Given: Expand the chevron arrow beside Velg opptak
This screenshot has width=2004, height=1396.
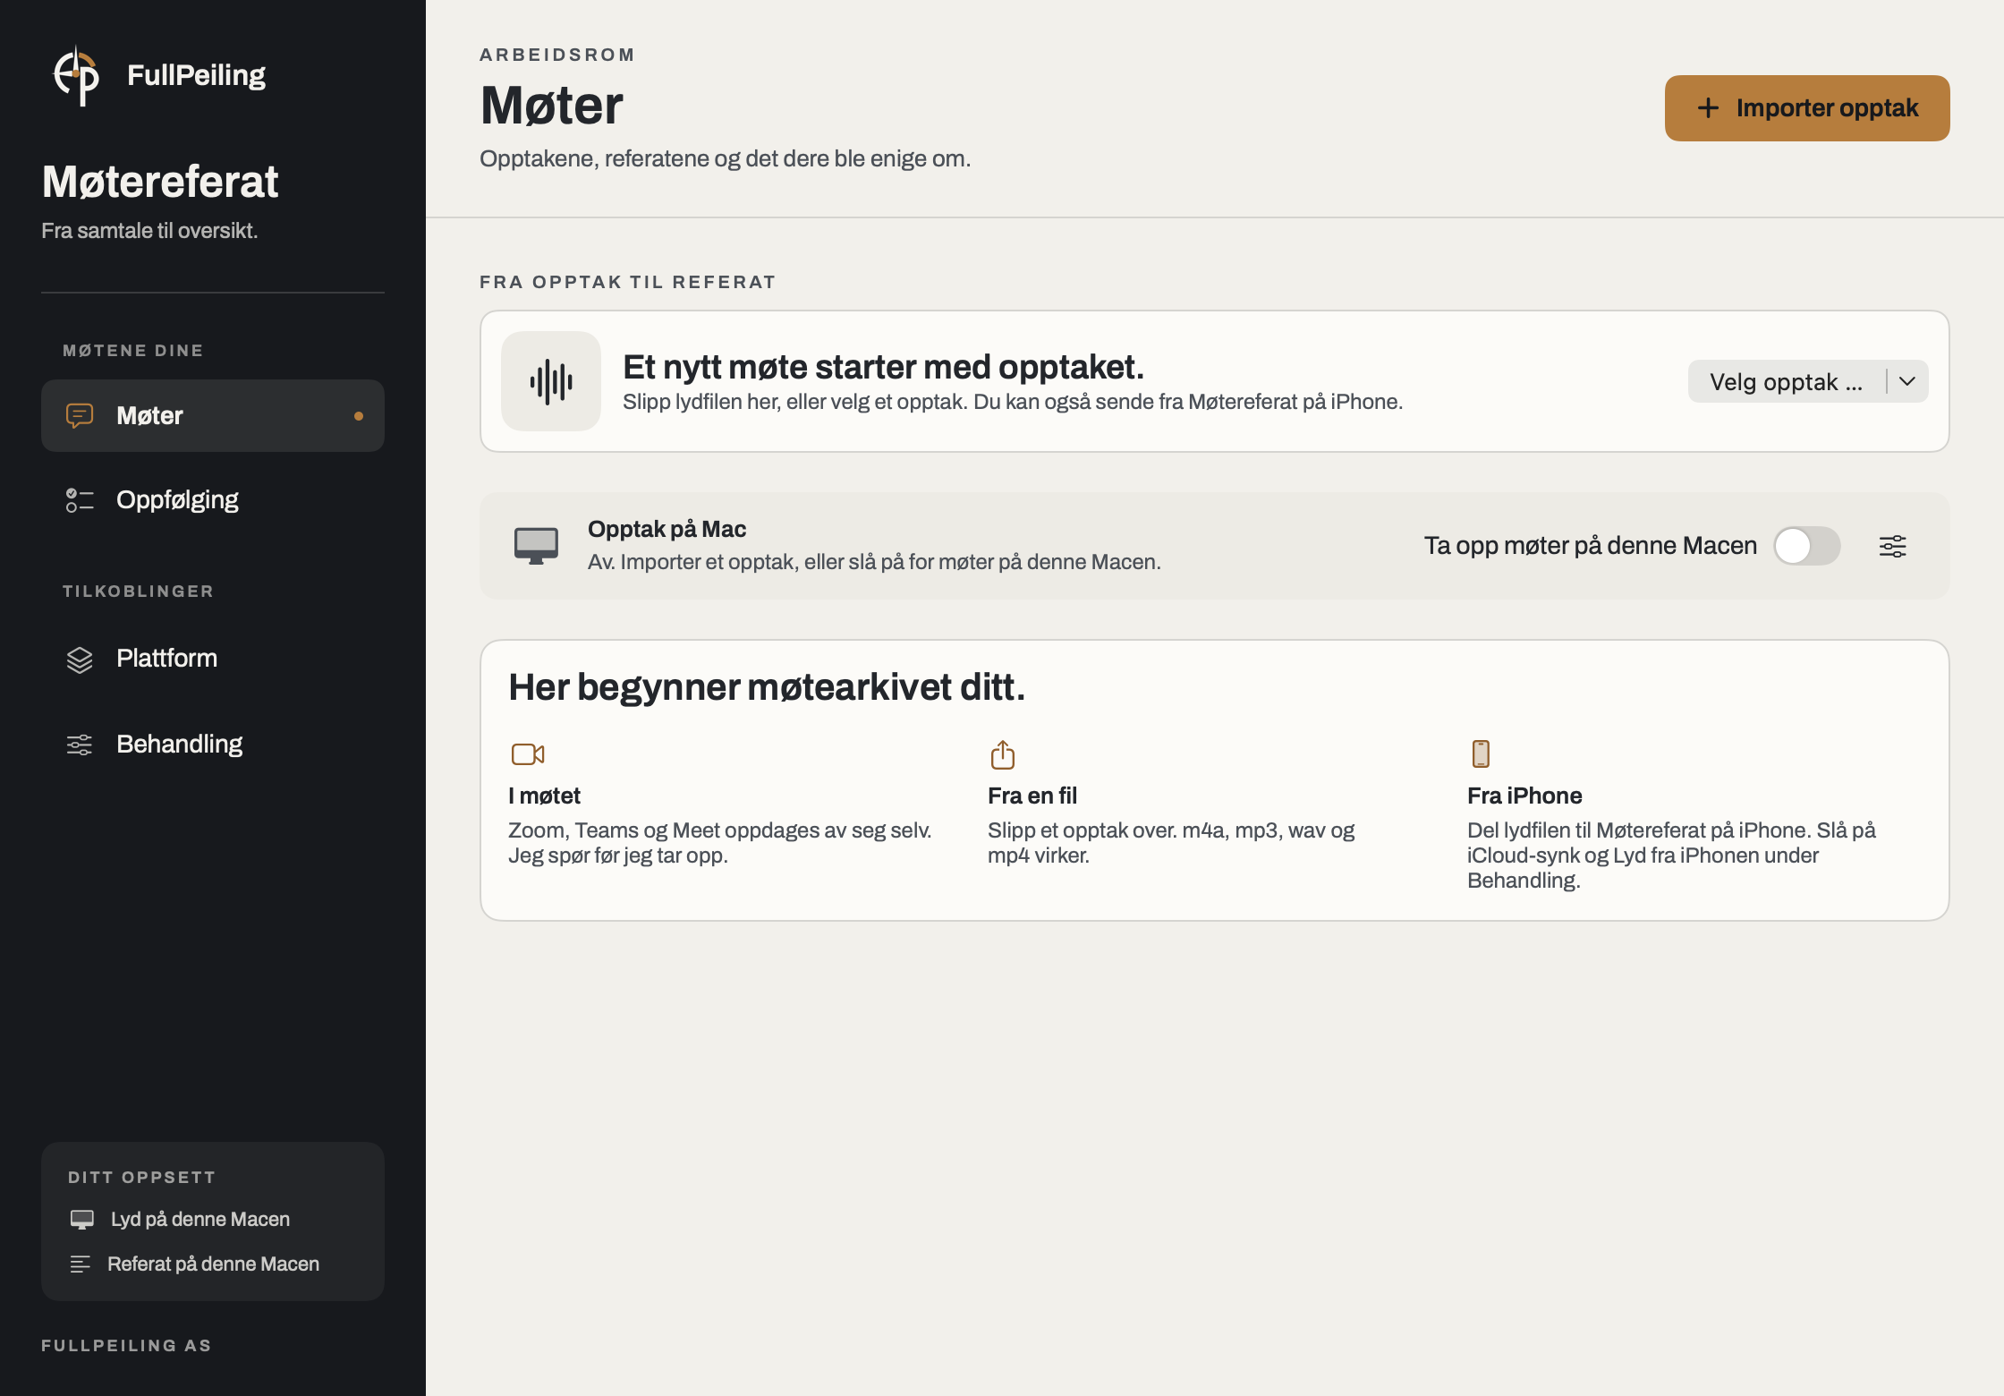Looking at the screenshot, I should coord(1907,382).
